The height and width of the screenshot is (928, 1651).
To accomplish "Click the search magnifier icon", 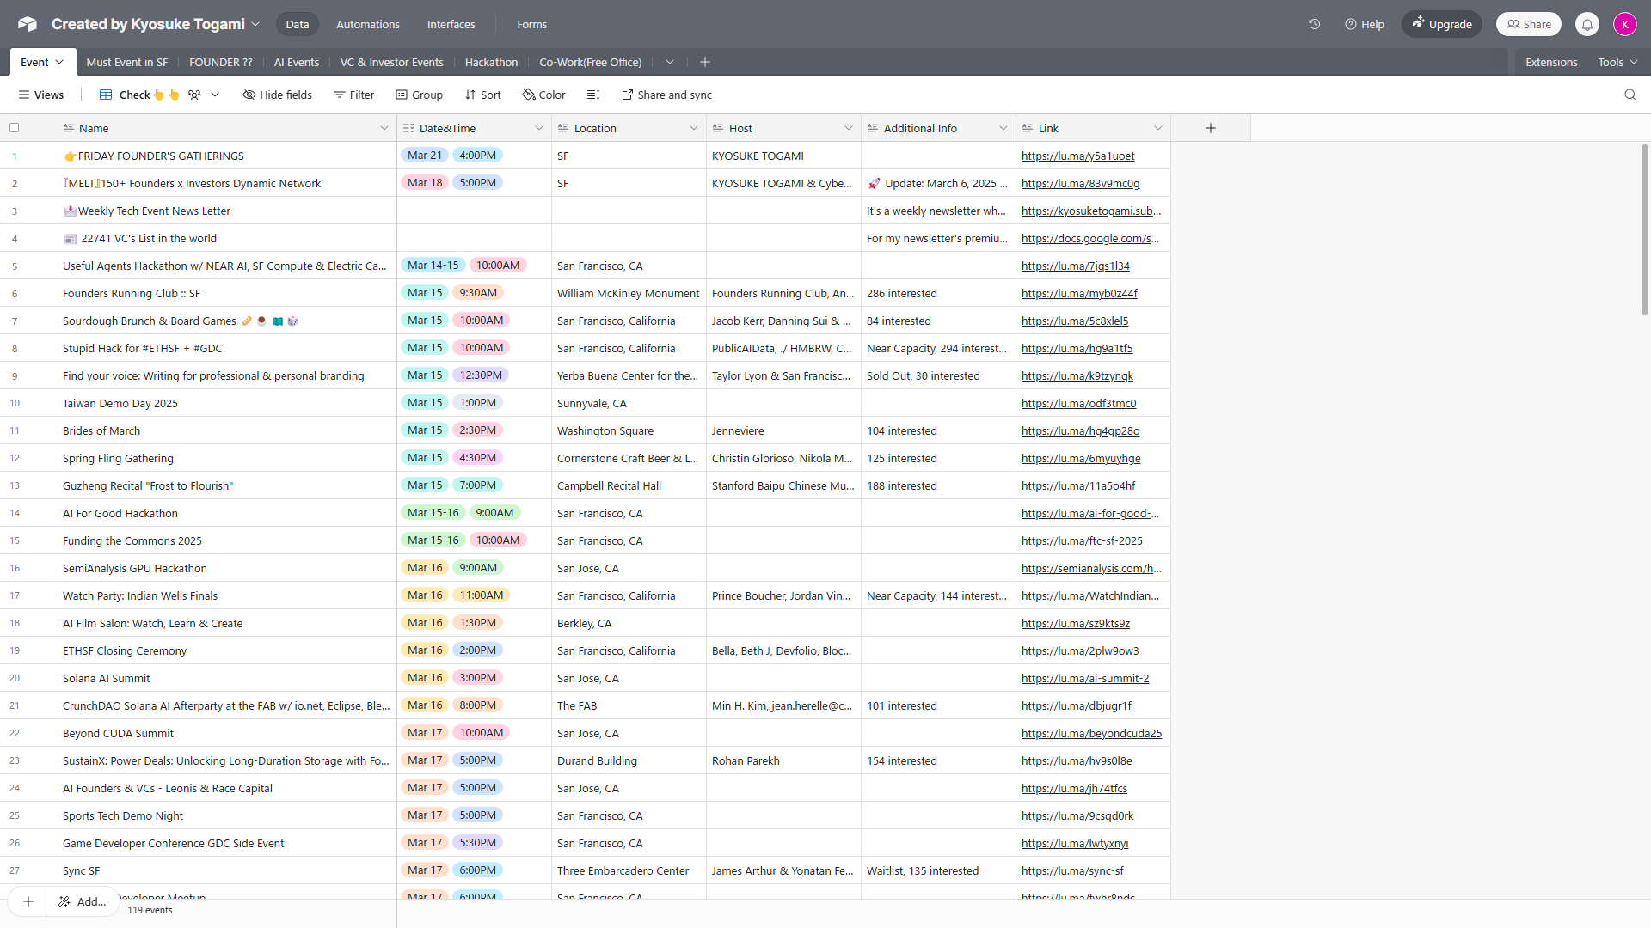I will point(1630,95).
